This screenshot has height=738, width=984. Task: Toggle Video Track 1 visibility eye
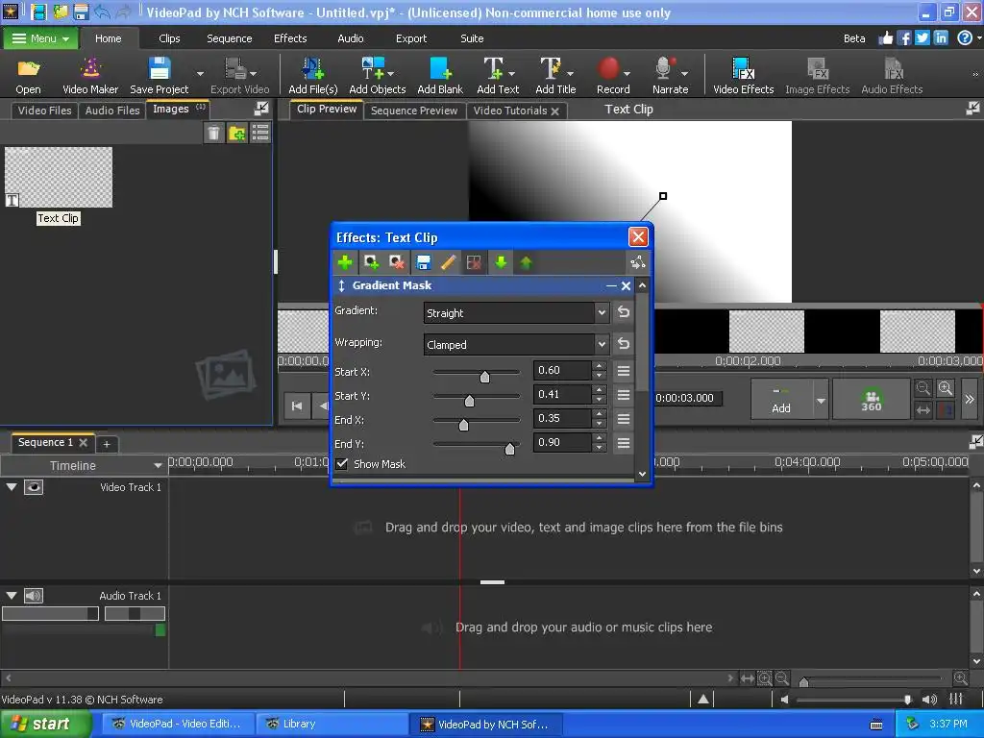34,487
